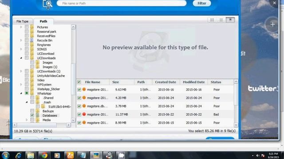This screenshot has width=284, height=159.
Task: Expand the Recycle Bin tree node
Action: [x=21, y=40]
